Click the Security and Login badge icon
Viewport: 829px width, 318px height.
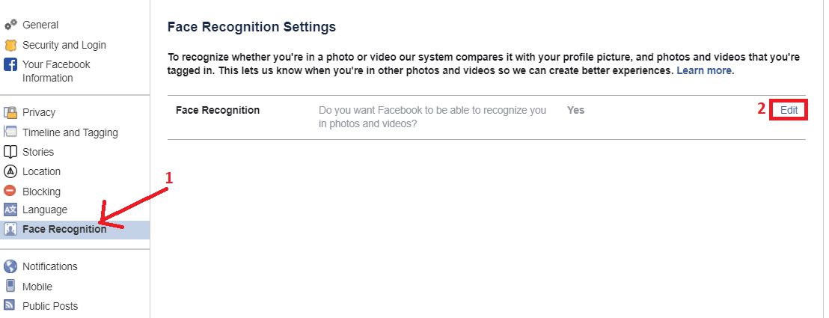click(x=10, y=45)
